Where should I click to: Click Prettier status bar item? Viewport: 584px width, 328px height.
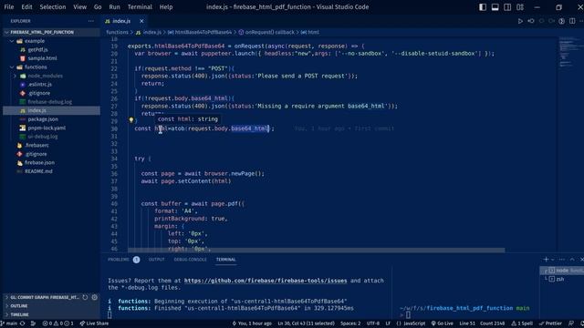click(x=551, y=323)
